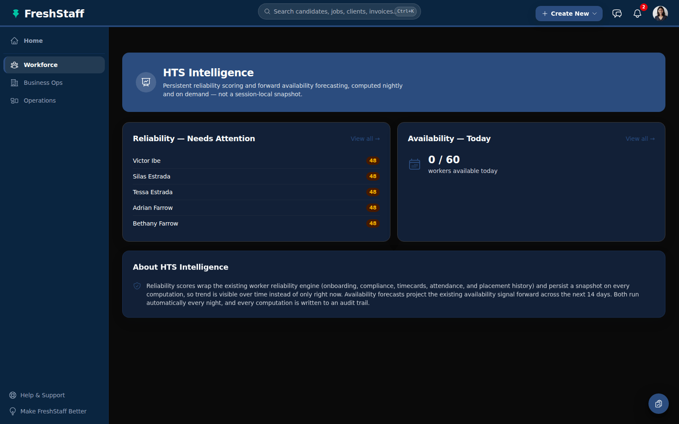Click the 0 / 60 availability count
The height and width of the screenshot is (424, 679).
[x=444, y=159]
